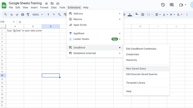Select DataBlend in the Extensions menu
Image resolution: width=193 pixels, height=108 pixels.
click(x=95, y=48)
